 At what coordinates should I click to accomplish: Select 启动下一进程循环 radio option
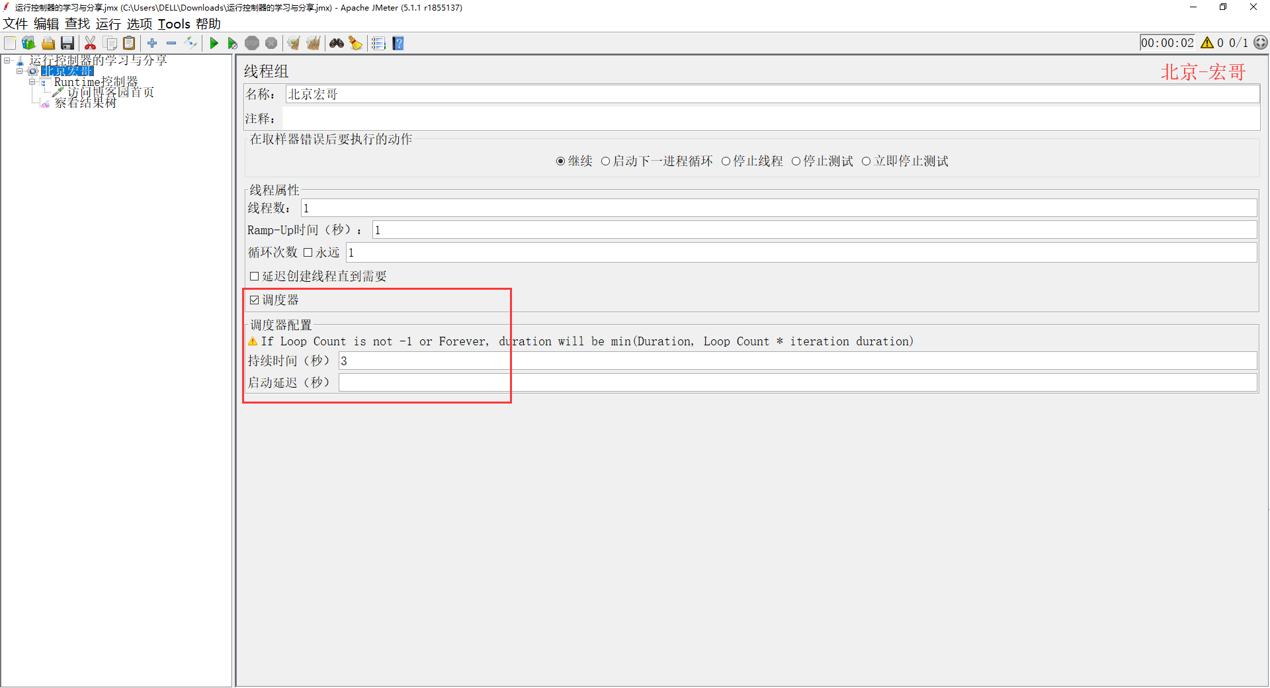605,161
